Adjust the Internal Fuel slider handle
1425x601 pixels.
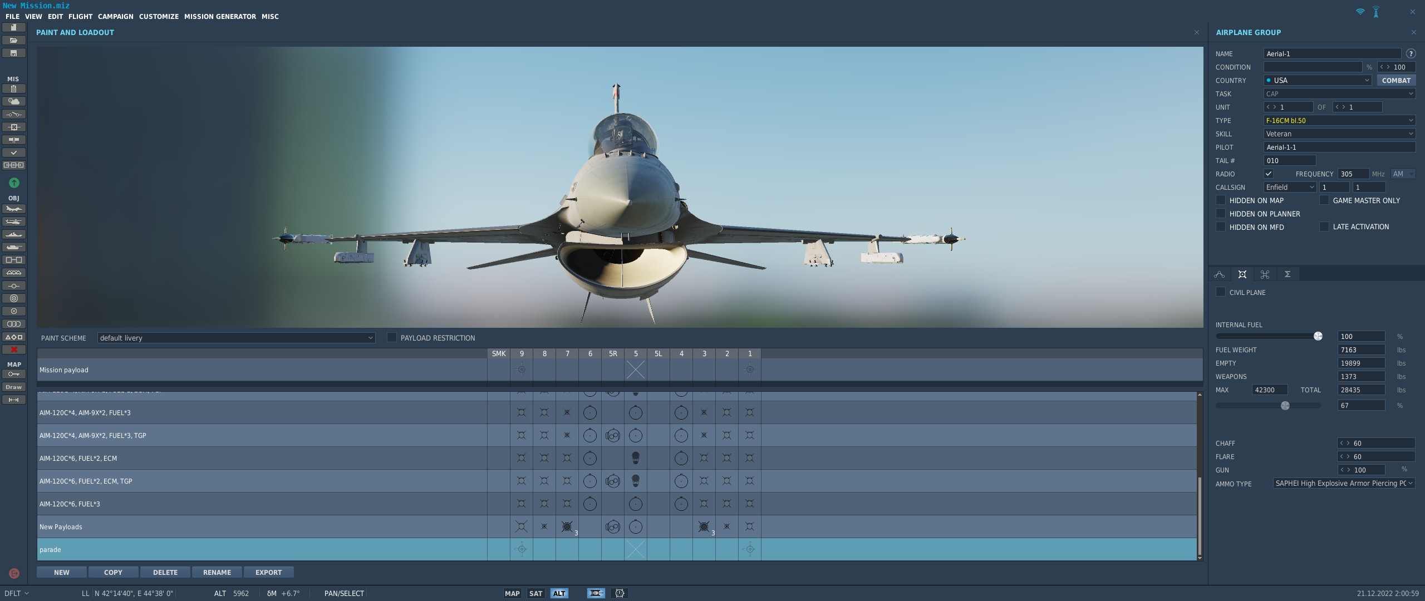pyautogui.click(x=1318, y=336)
